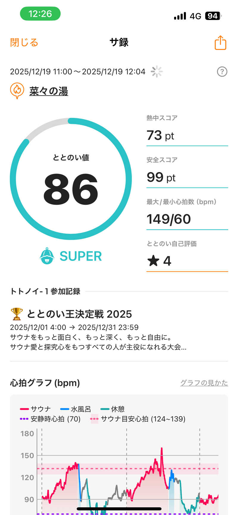This screenshot has width=238, height=515.
Task: Open the help question mark icon
Action: [x=222, y=72]
